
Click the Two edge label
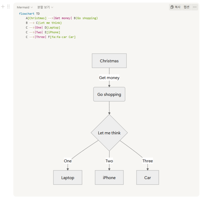pos(109,161)
